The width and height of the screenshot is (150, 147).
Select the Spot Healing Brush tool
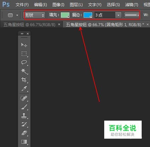tap(24, 98)
